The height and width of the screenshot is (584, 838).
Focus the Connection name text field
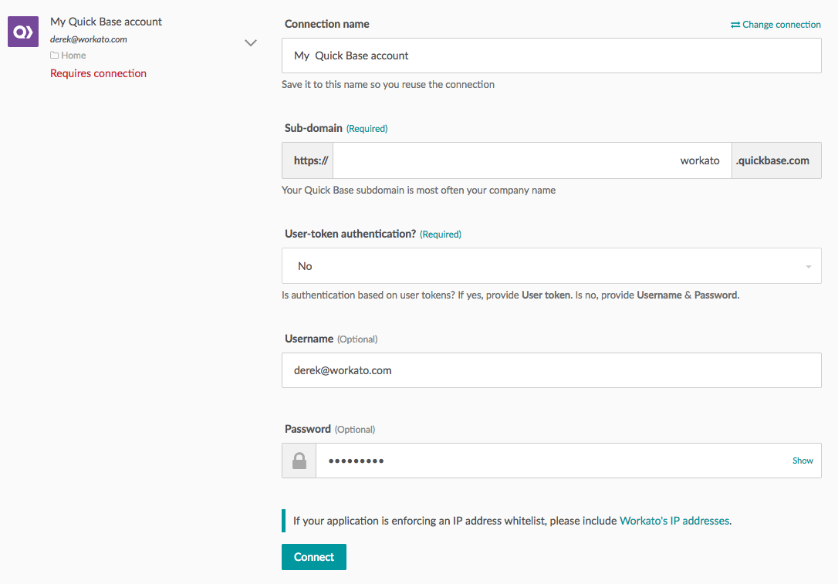pos(551,56)
